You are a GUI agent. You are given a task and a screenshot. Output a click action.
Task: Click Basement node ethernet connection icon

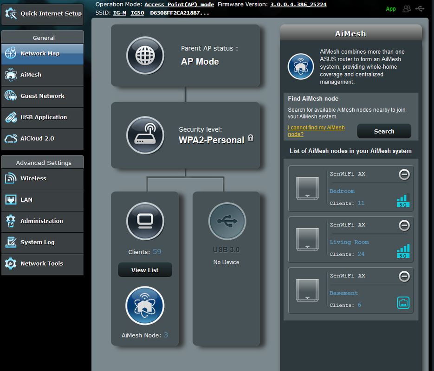pos(403,303)
